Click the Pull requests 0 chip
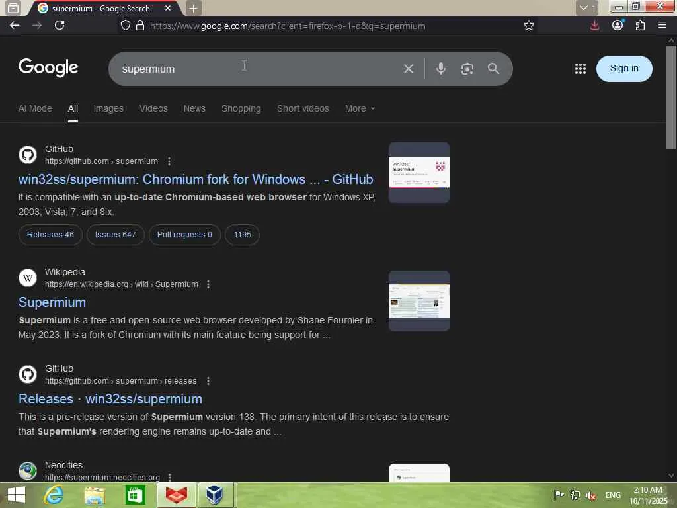677x508 pixels. tap(184, 235)
